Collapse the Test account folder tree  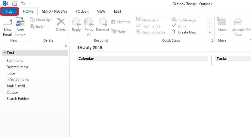(x=5, y=53)
